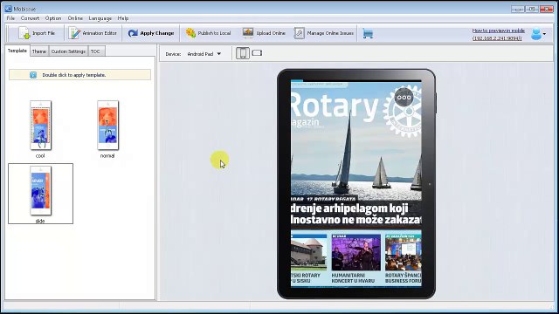
Task: Open Manage Online Issues
Action: [x=324, y=33]
